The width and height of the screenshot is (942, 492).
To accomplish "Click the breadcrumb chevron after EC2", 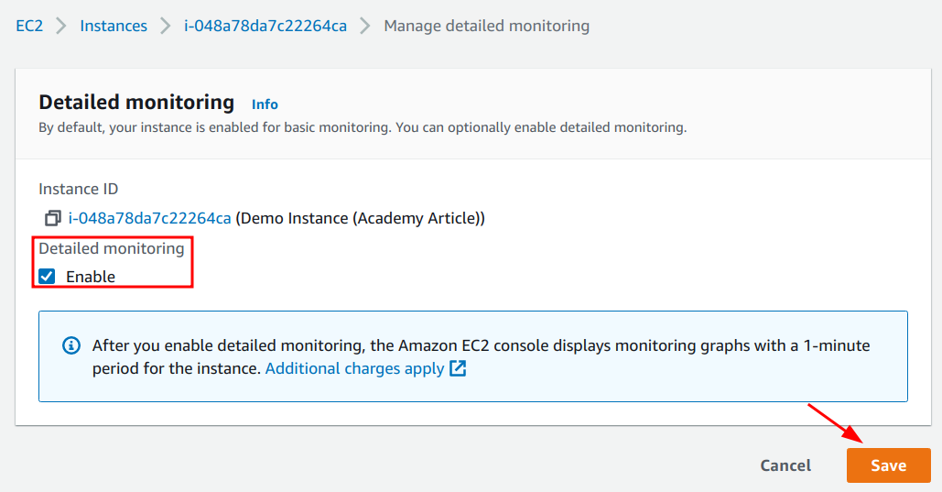I will [x=60, y=26].
